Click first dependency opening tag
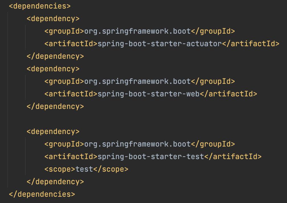Image resolution: width=287 pixels, height=203 pixels. tap(53, 19)
